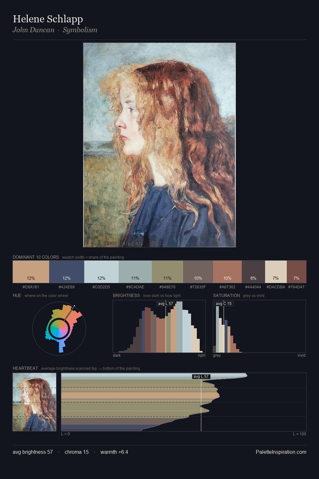Click 'avg C 15' label in saturation chart

pyautogui.click(x=224, y=304)
